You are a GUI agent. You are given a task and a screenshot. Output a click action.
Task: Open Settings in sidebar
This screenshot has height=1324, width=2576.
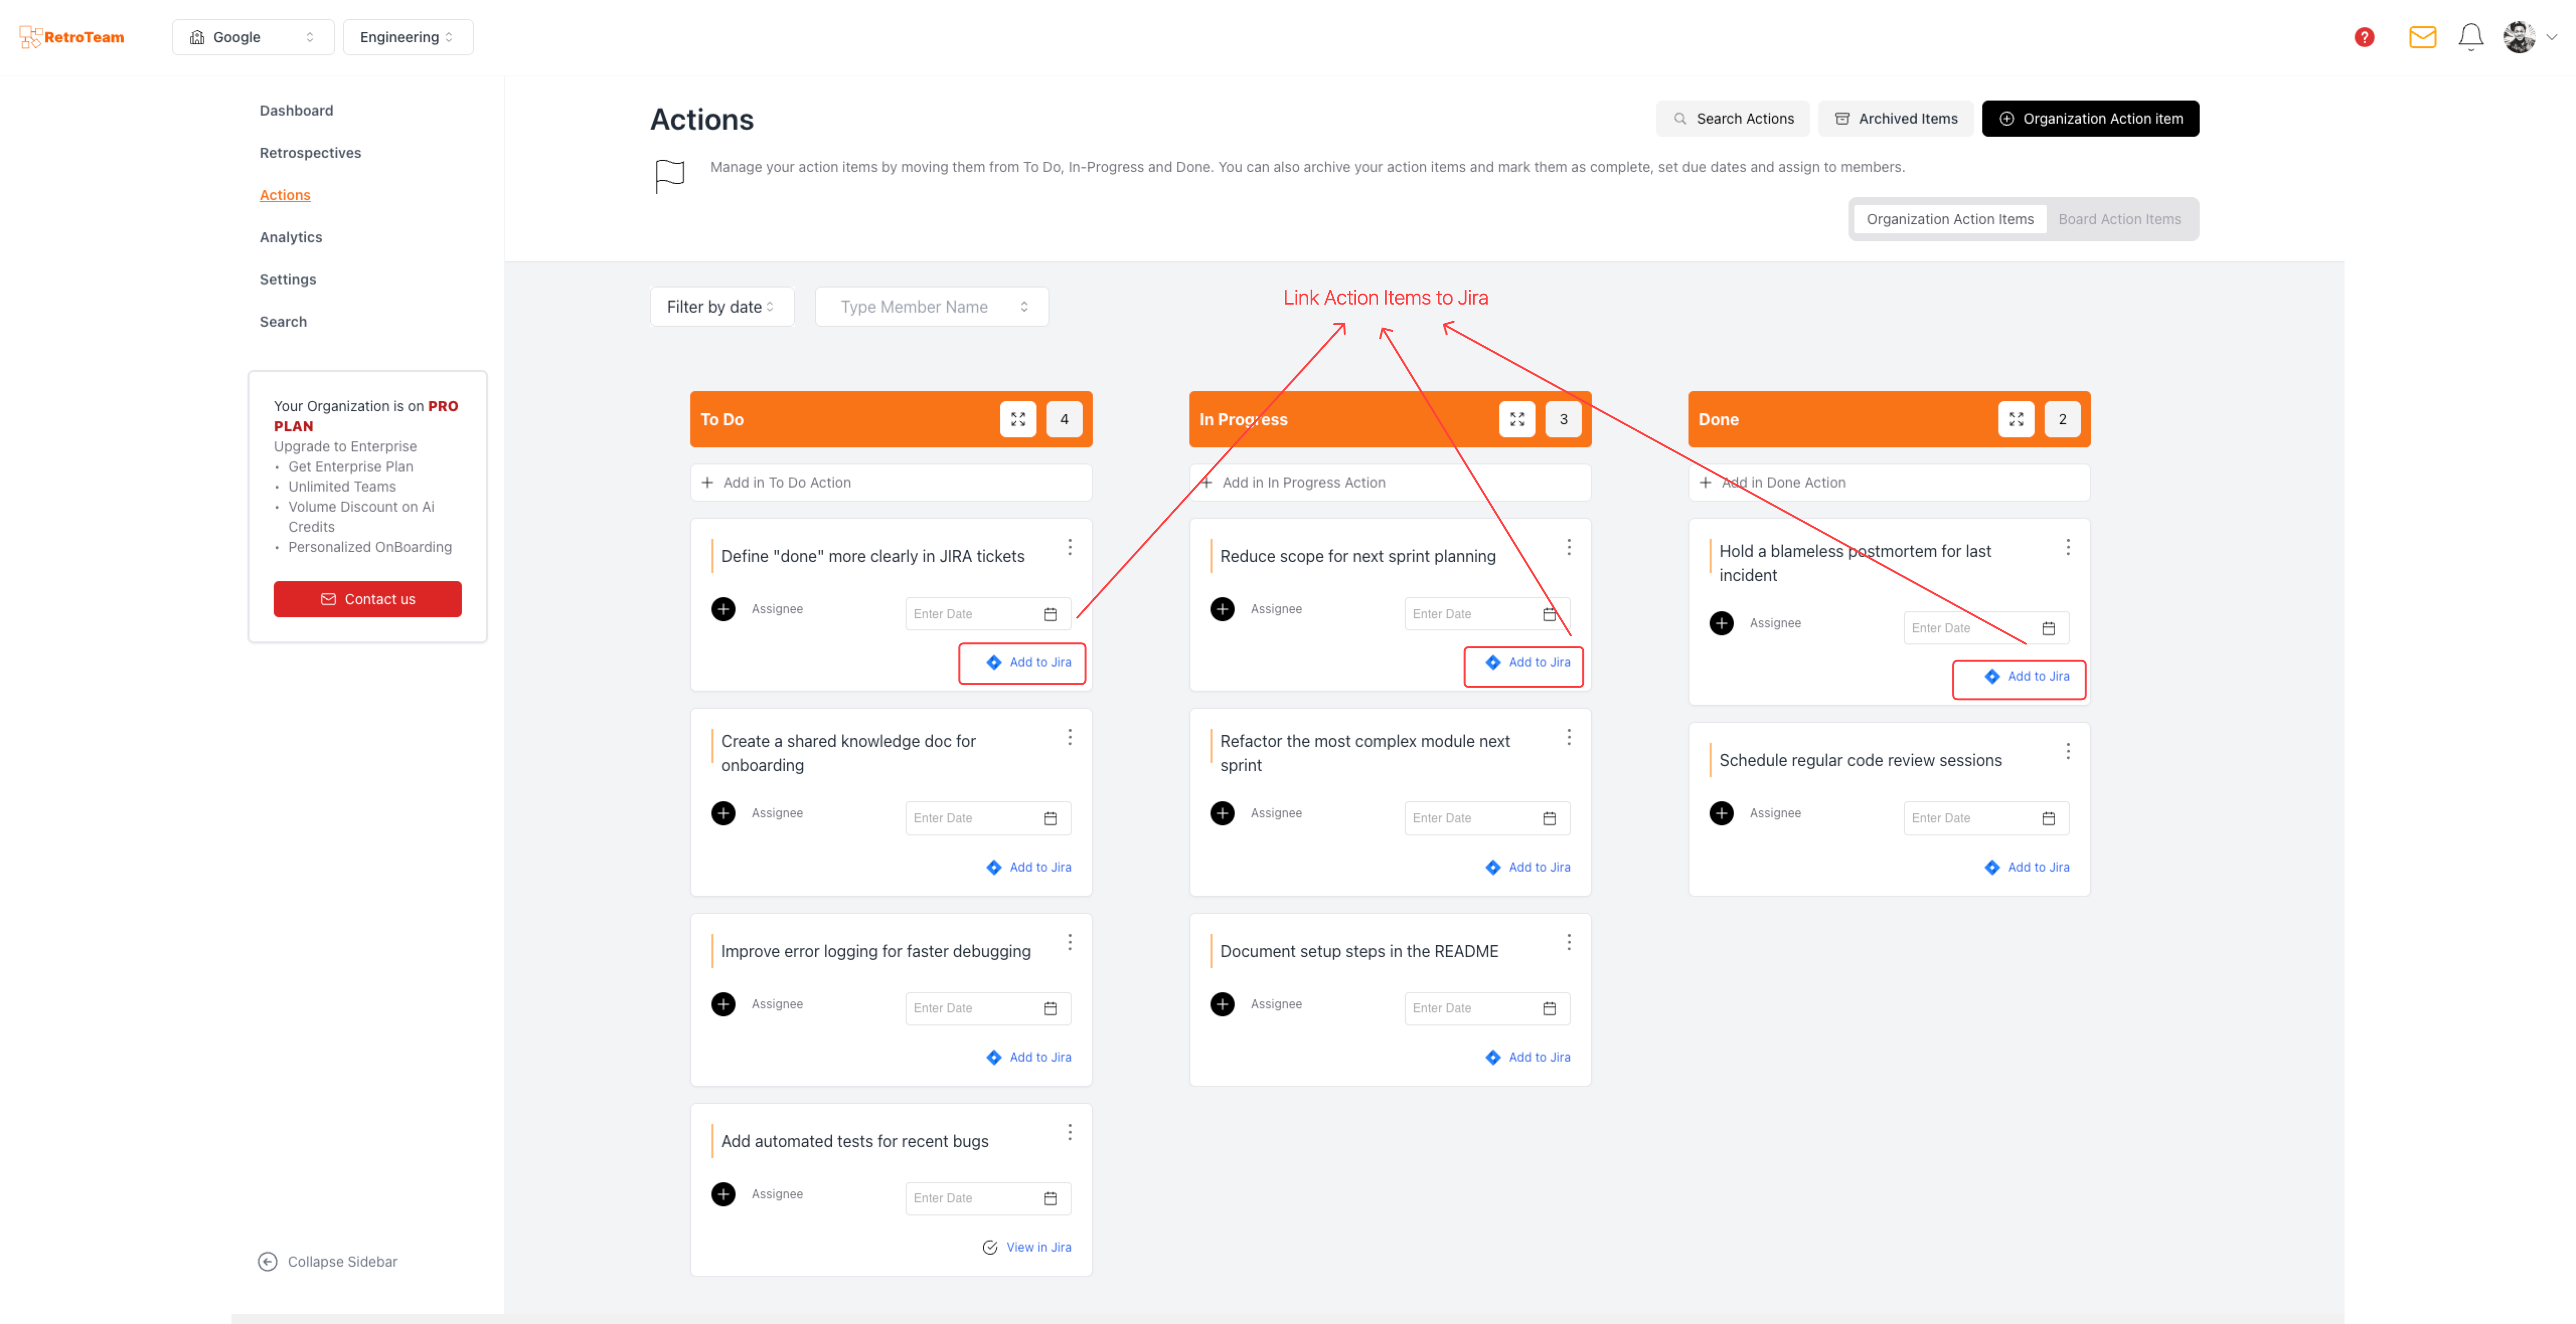[x=288, y=280]
